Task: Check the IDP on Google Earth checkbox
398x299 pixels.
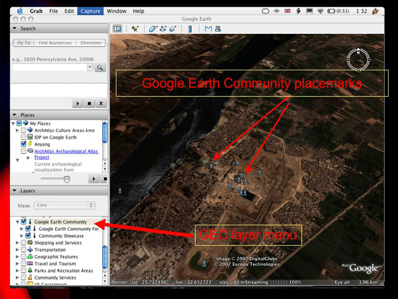Action: point(24,137)
